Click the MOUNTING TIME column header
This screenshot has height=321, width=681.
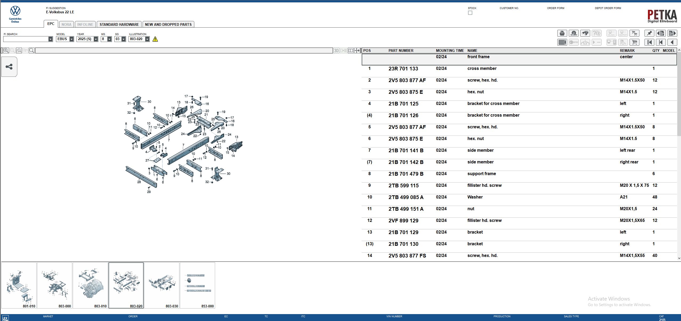[x=450, y=50]
